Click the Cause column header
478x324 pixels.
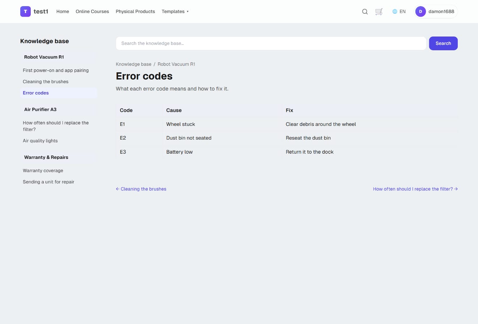click(222, 110)
